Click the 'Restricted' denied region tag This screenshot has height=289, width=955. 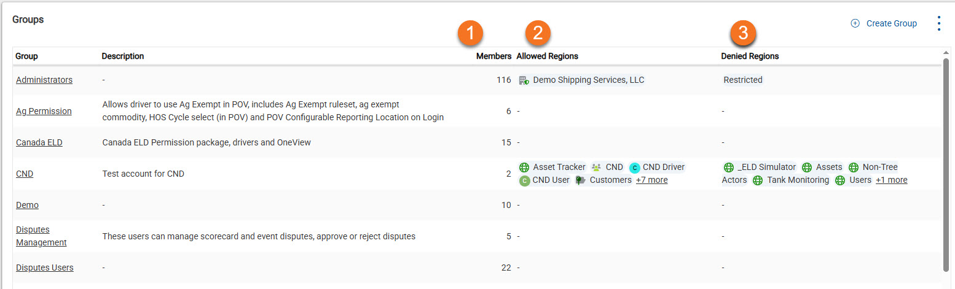click(743, 80)
